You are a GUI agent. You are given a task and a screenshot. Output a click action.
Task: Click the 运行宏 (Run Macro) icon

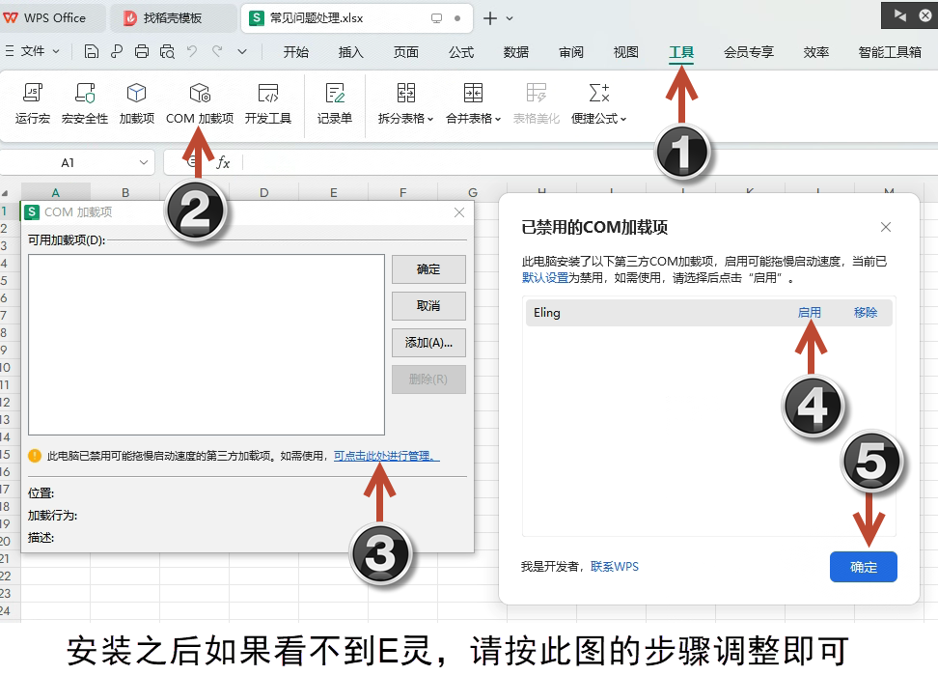32,103
